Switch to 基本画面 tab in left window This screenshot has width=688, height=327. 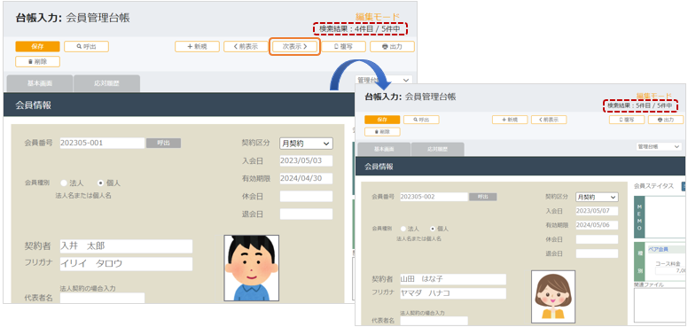pyautogui.click(x=40, y=83)
